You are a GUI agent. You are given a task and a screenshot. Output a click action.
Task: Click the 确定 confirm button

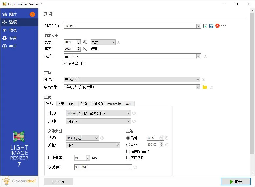point(236,182)
